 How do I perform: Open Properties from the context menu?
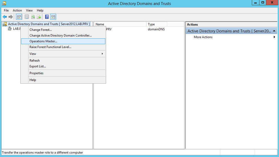(x=63, y=73)
